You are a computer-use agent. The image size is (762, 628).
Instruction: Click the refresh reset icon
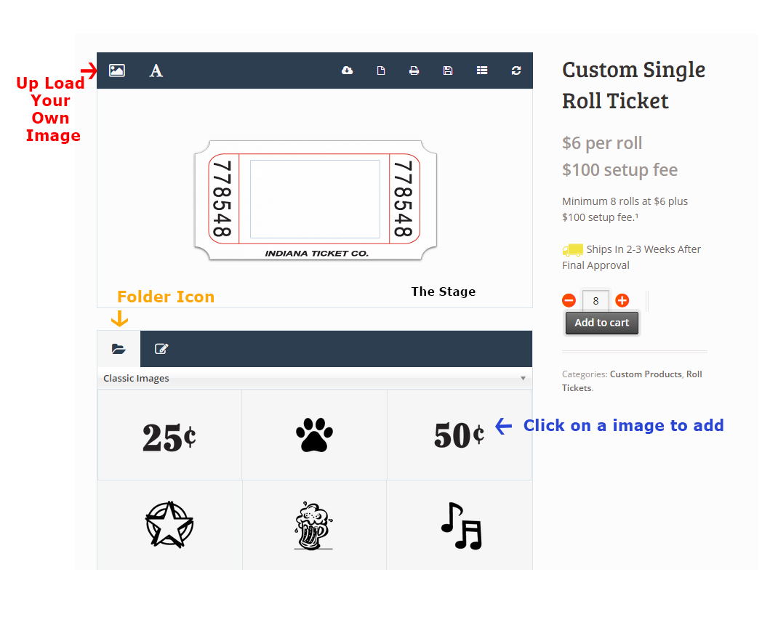pos(516,71)
